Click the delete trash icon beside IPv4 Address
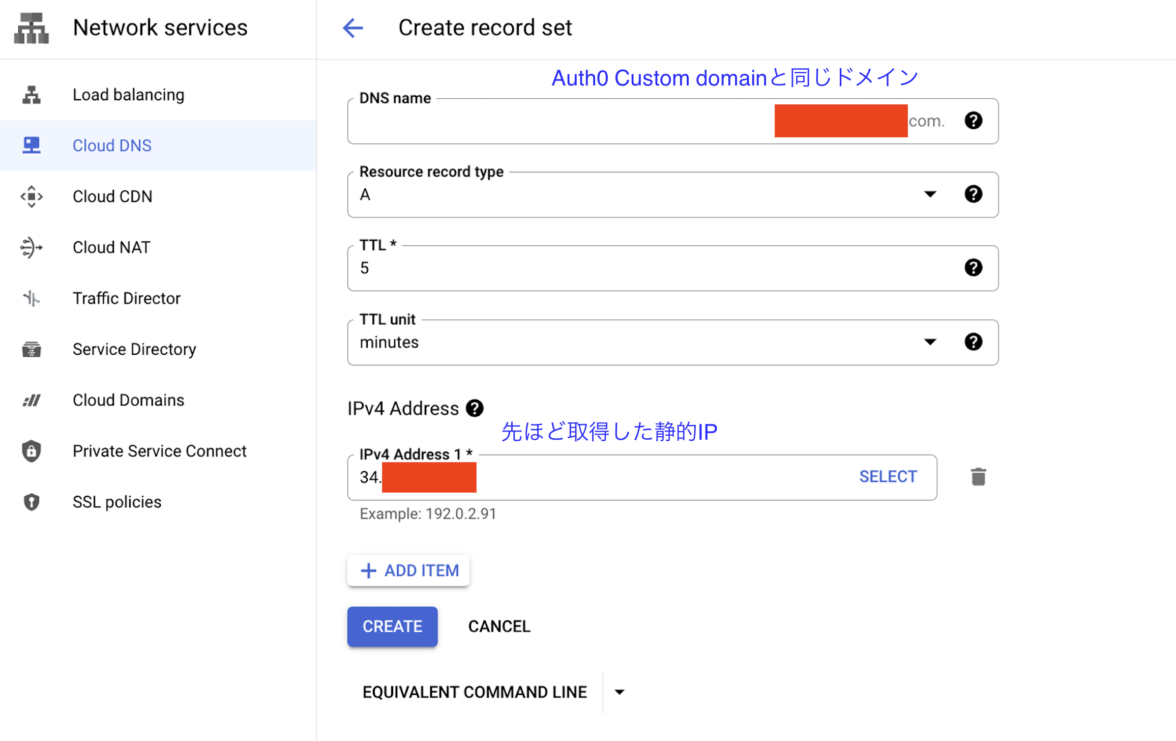 tap(978, 477)
